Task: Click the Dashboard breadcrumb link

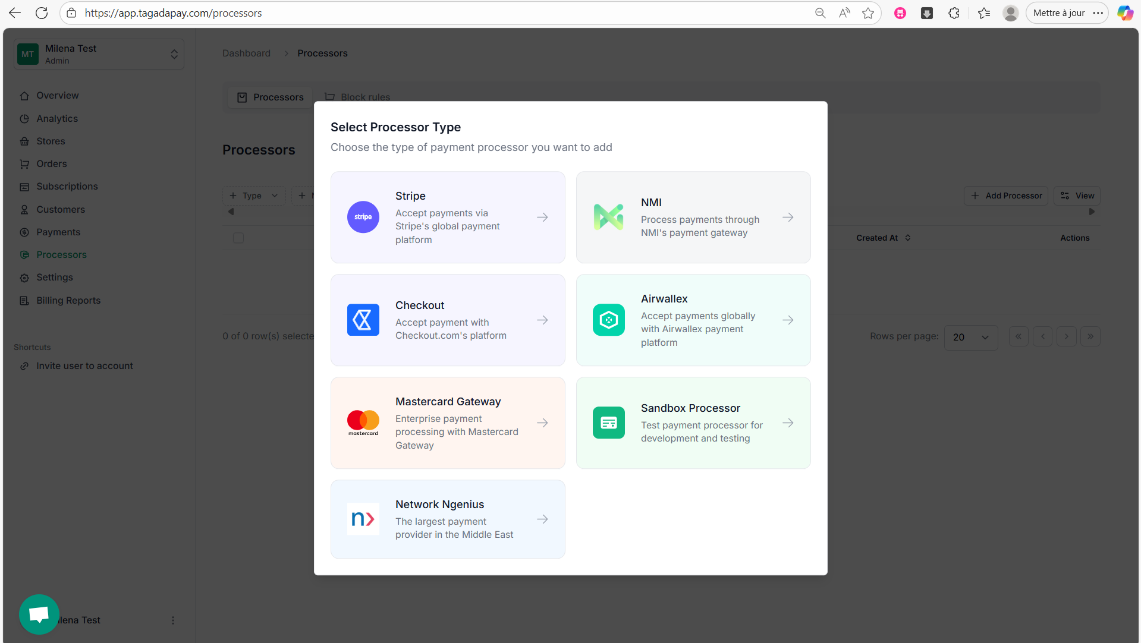Action: coord(246,53)
